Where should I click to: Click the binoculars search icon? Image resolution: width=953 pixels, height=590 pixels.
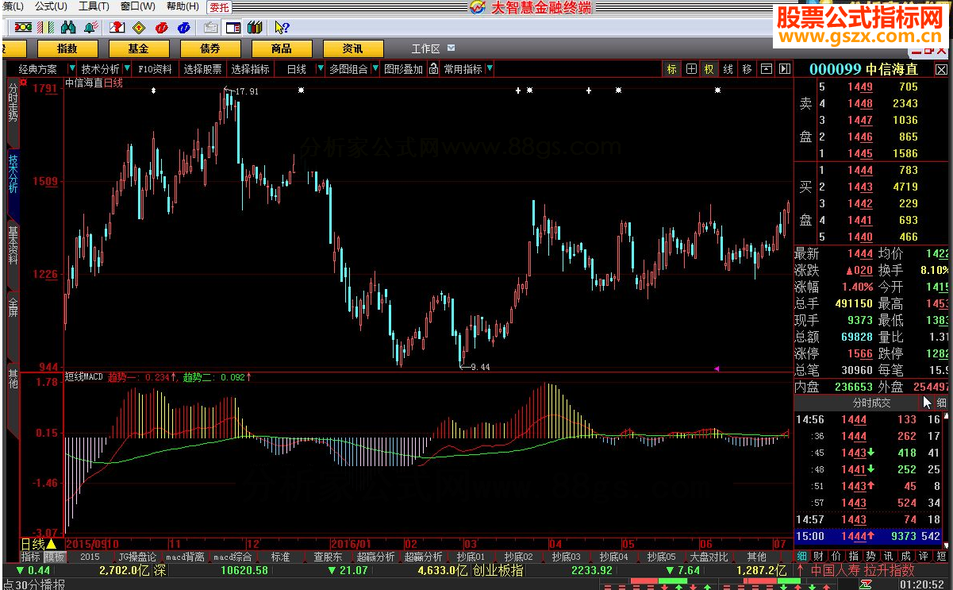(68, 28)
